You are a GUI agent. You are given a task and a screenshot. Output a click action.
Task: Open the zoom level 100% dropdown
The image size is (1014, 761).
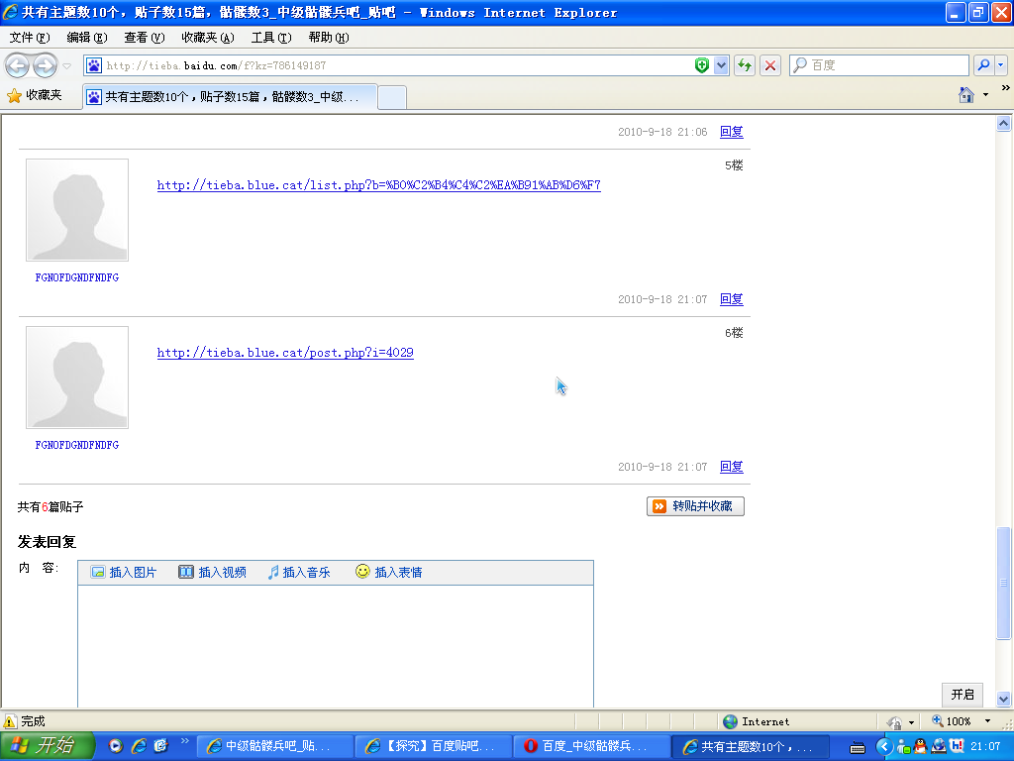point(987,721)
